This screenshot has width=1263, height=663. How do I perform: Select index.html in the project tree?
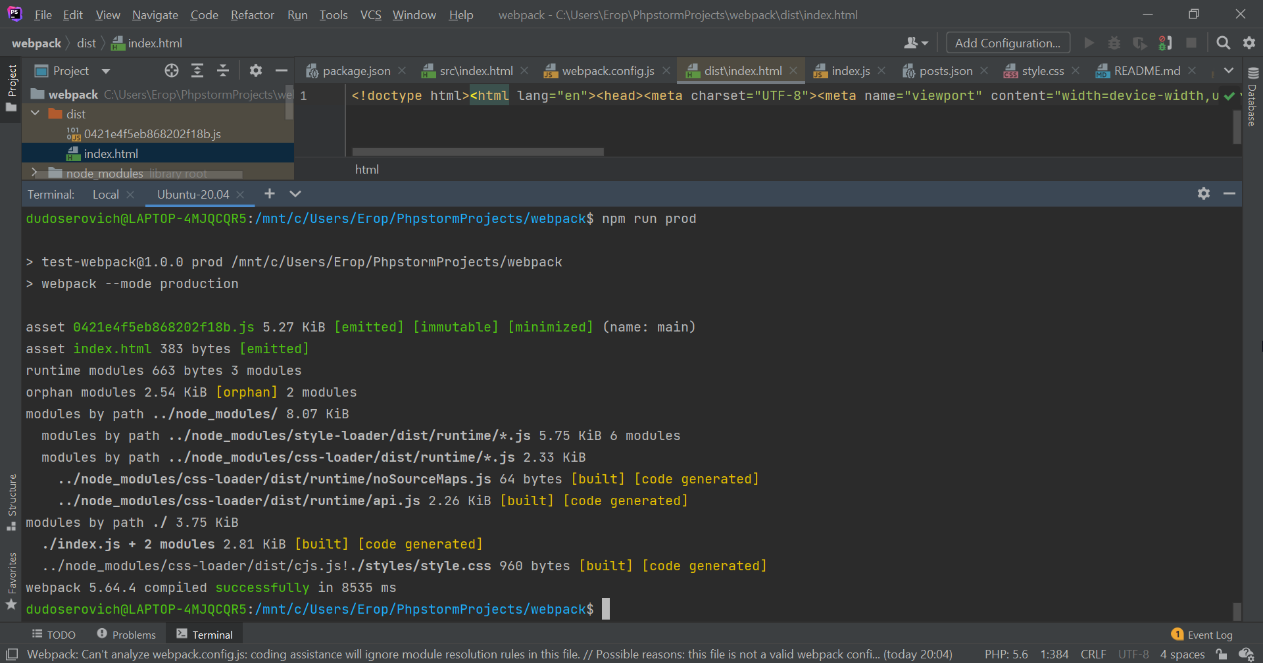pos(111,153)
